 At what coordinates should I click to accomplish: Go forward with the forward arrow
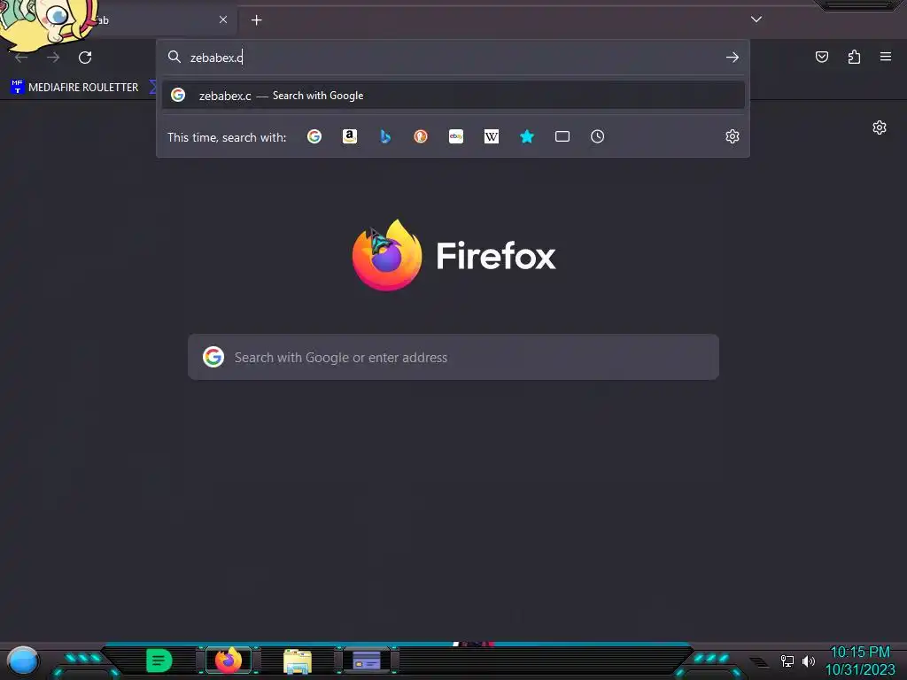point(53,58)
